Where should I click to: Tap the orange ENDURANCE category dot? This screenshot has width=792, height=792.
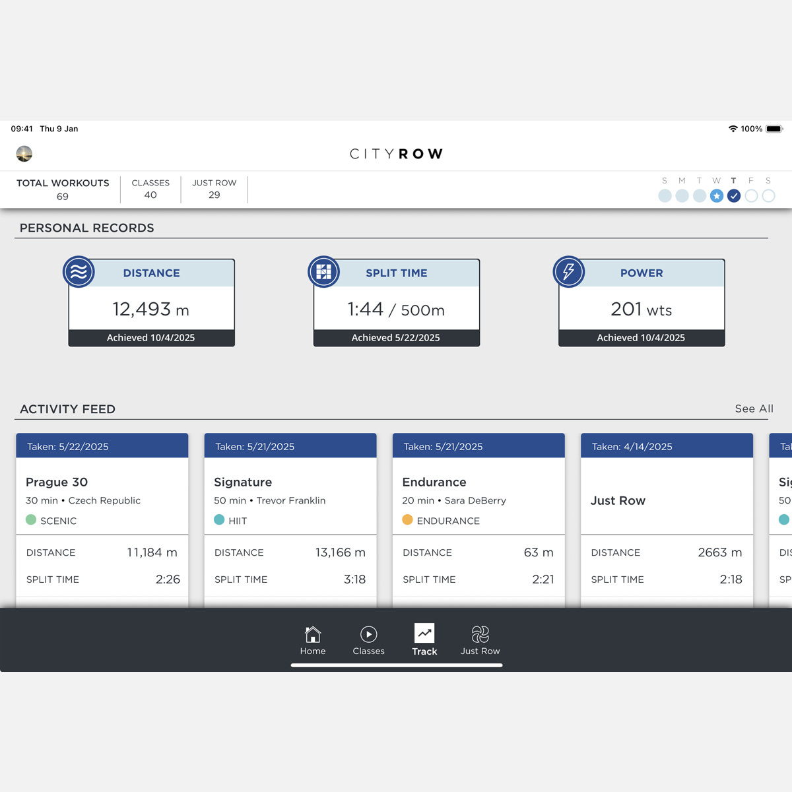pyautogui.click(x=407, y=519)
